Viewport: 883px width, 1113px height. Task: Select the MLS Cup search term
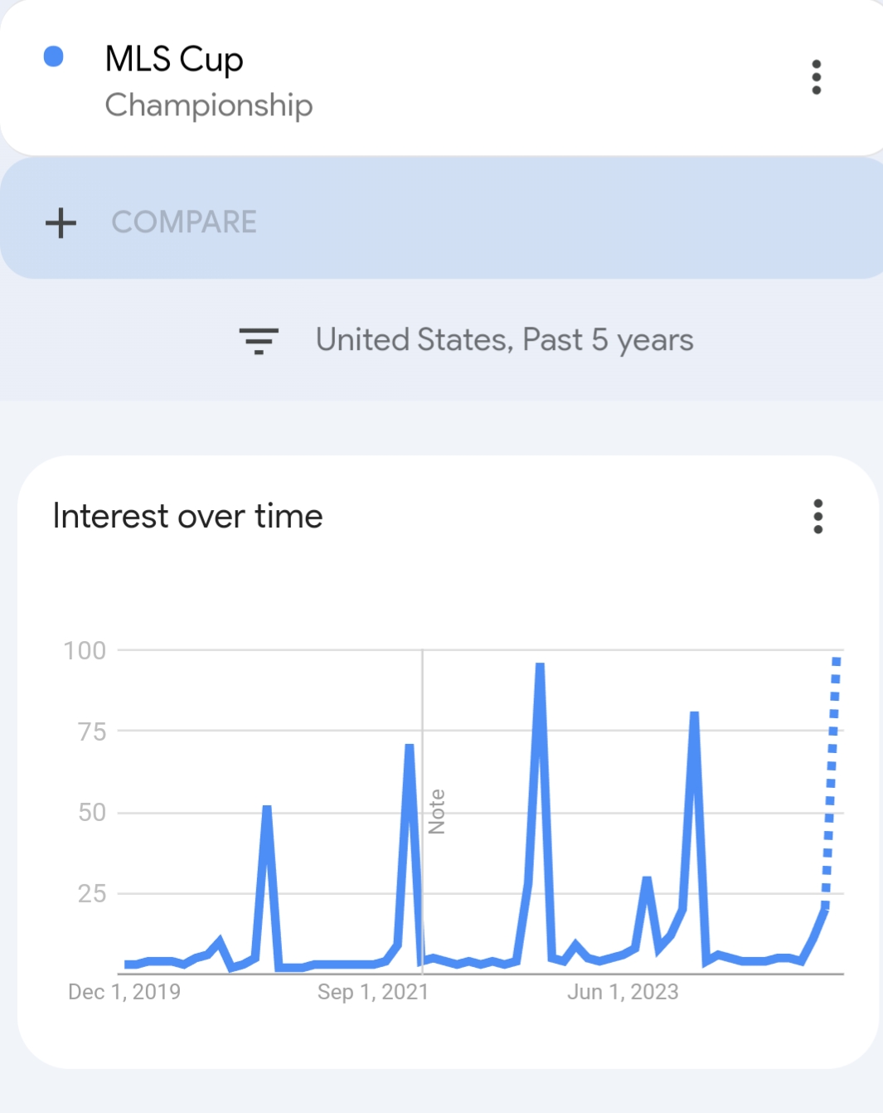pos(174,60)
